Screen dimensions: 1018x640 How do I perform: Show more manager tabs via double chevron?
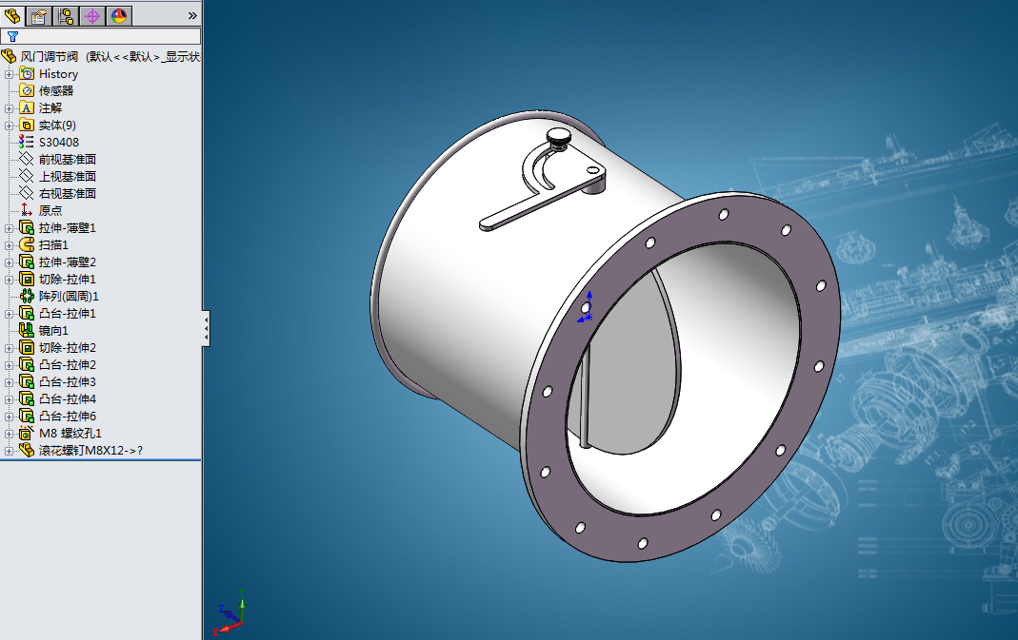(x=192, y=15)
